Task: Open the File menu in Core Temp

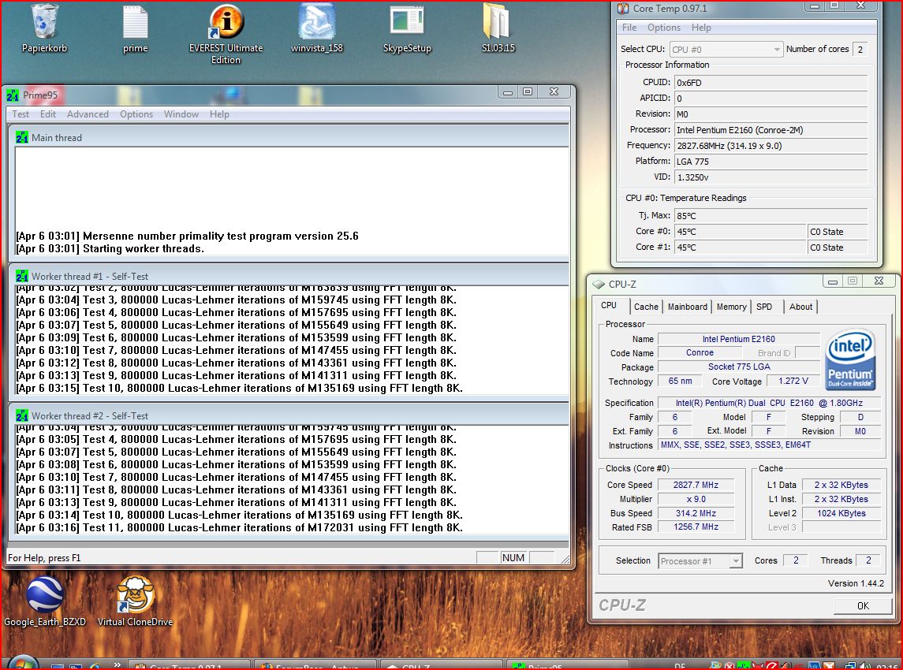Action: click(x=629, y=27)
